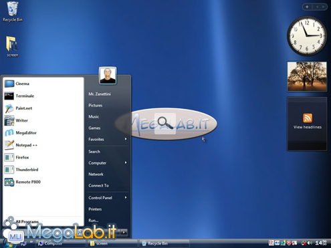
Task: Open Games from the Start menu
Action: point(94,128)
